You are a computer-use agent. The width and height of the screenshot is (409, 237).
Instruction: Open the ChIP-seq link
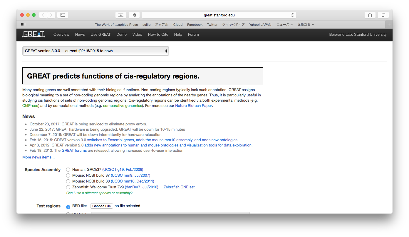tap(30, 106)
